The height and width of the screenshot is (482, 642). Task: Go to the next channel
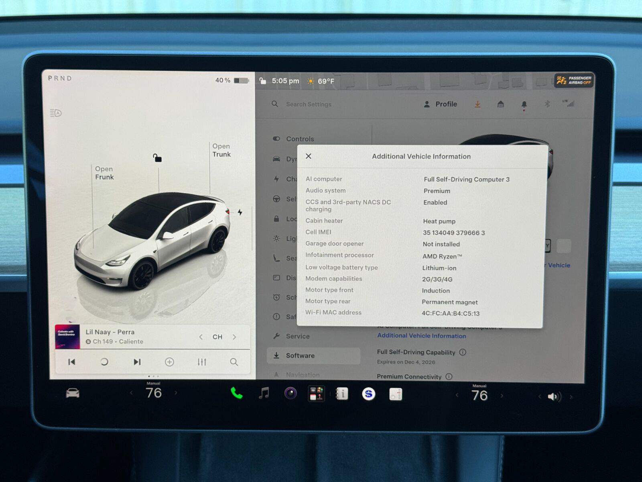[x=235, y=337]
